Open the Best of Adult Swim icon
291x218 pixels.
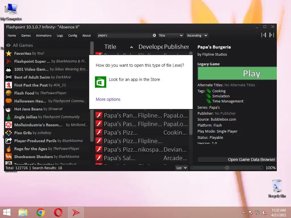pos(9,77)
